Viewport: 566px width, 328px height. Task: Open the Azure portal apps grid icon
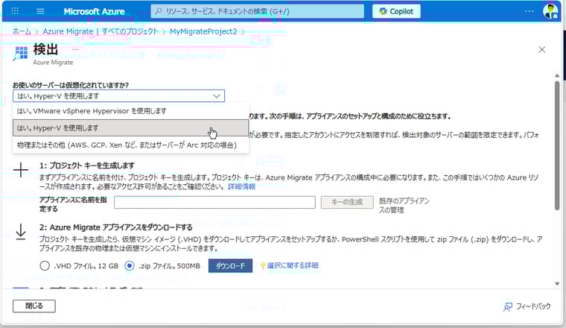(x=15, y=11)
